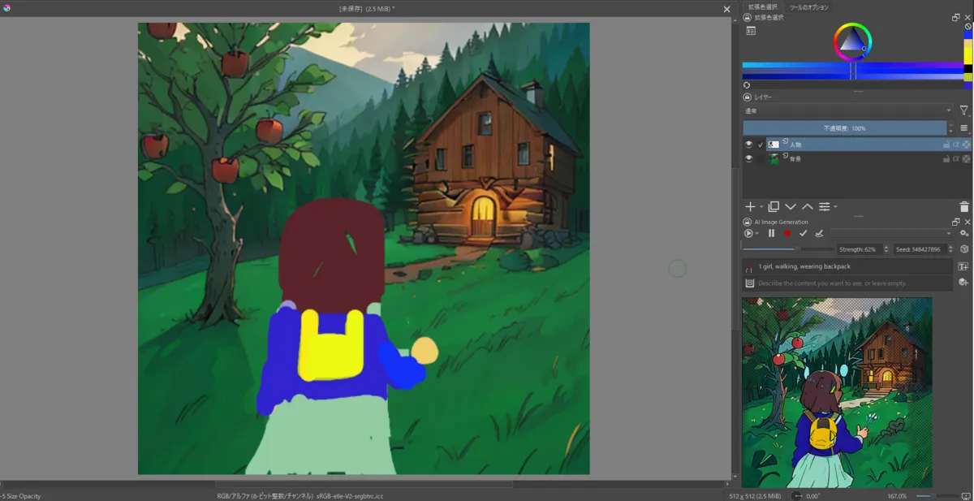Open layer properties sliders icon
The height and width of the screenshot is (501, 974).
(824, 207)
